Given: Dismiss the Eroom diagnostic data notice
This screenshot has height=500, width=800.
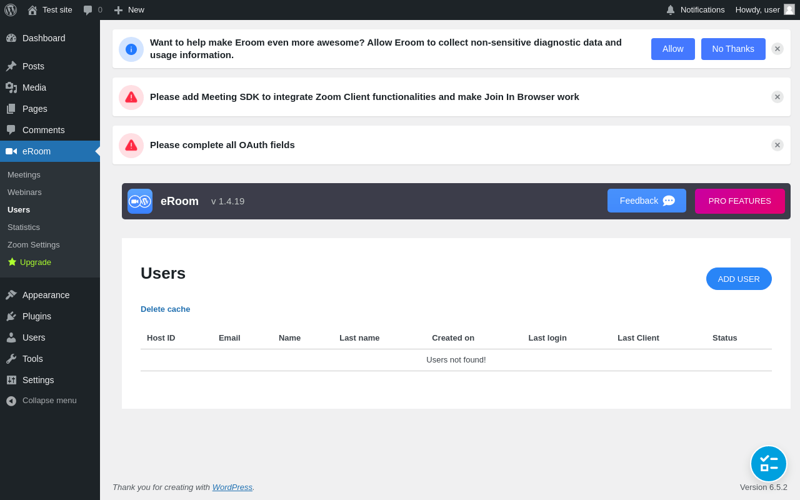Looking at the screenshot, I should (x=777, y=49).
